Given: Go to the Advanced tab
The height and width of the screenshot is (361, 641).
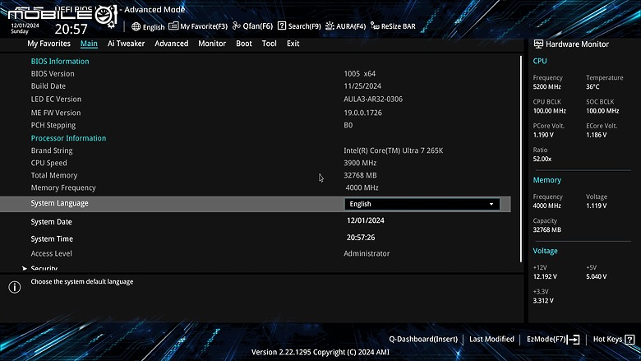Looking at the screenshot, I should click(171, 44).
